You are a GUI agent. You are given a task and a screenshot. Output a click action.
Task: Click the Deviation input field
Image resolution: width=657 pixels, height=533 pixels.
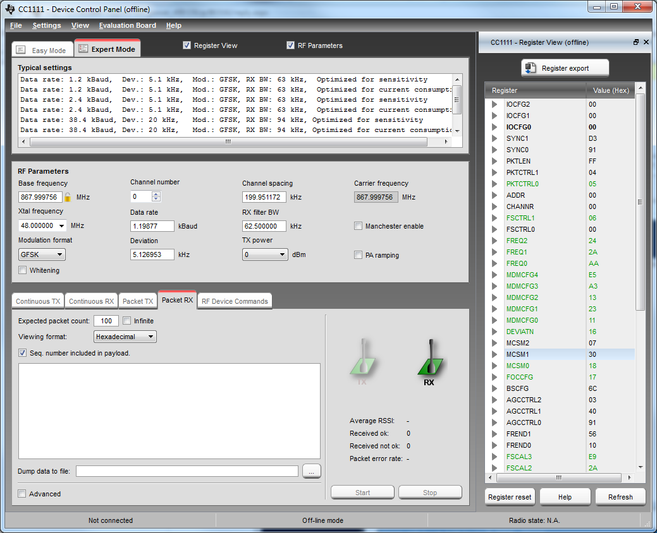[152, 255]
